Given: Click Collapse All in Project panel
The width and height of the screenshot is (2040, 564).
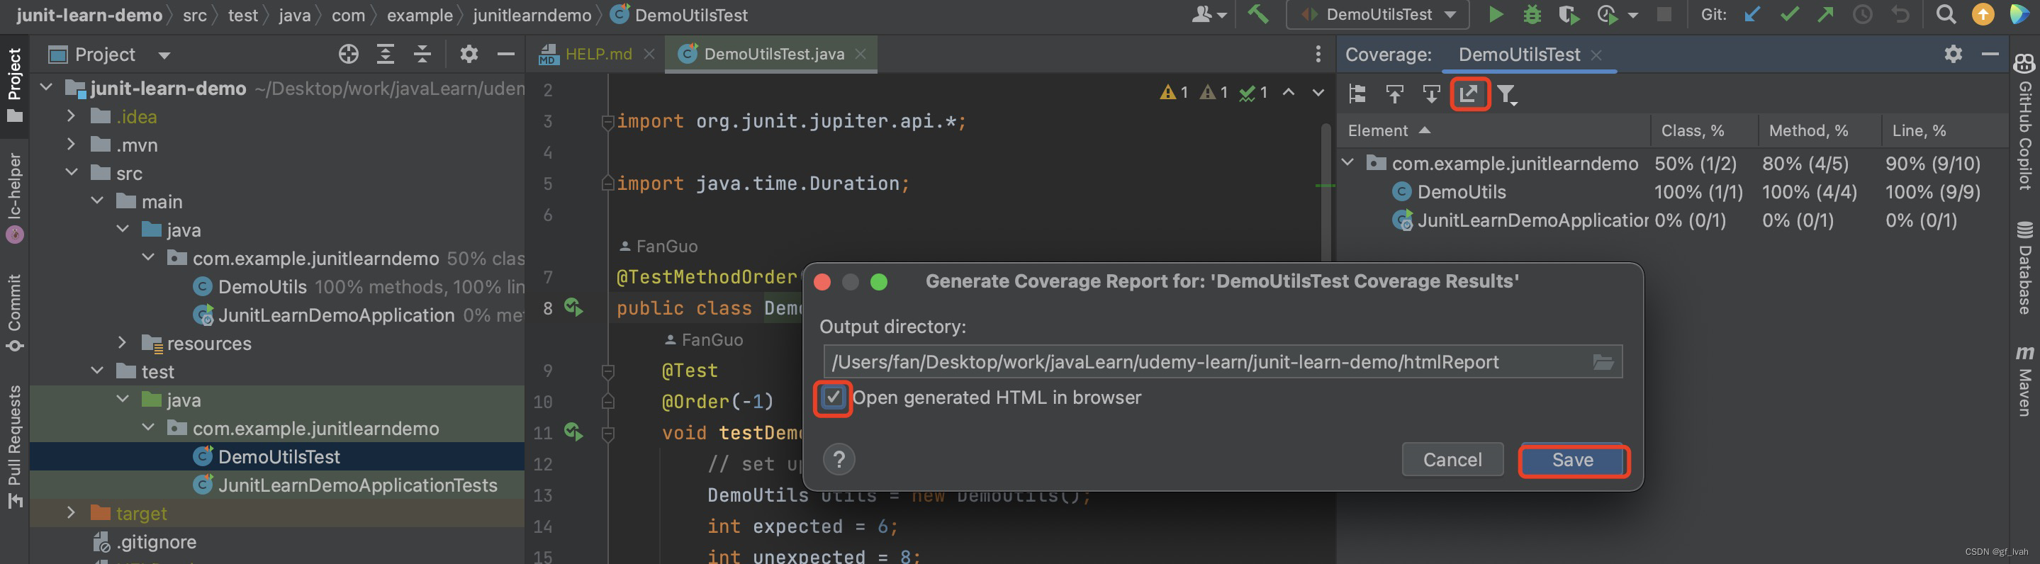Looking at the screenshot, I should point(422,54).
